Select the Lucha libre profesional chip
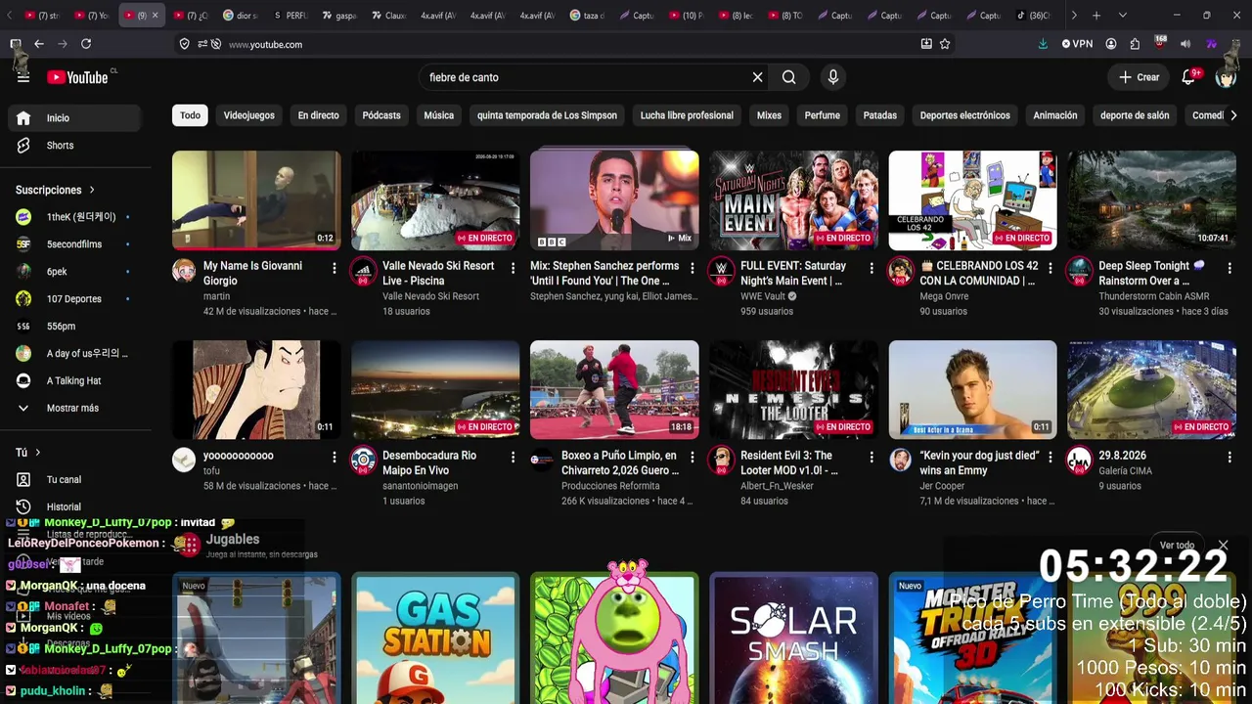 pos(687,115)
